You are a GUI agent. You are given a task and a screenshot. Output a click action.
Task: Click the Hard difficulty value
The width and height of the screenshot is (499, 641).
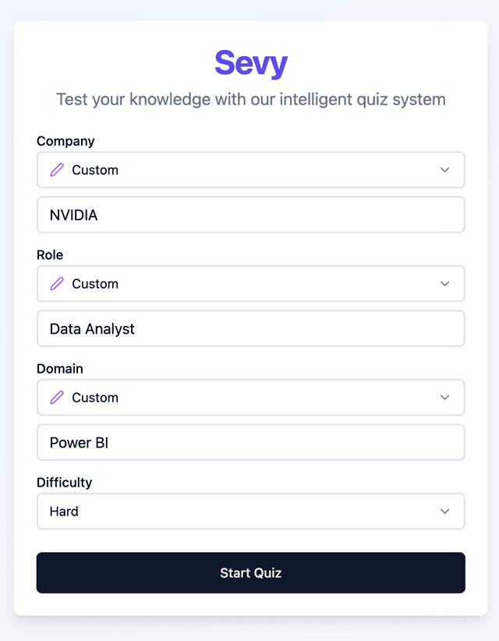[x=63, y=511]
